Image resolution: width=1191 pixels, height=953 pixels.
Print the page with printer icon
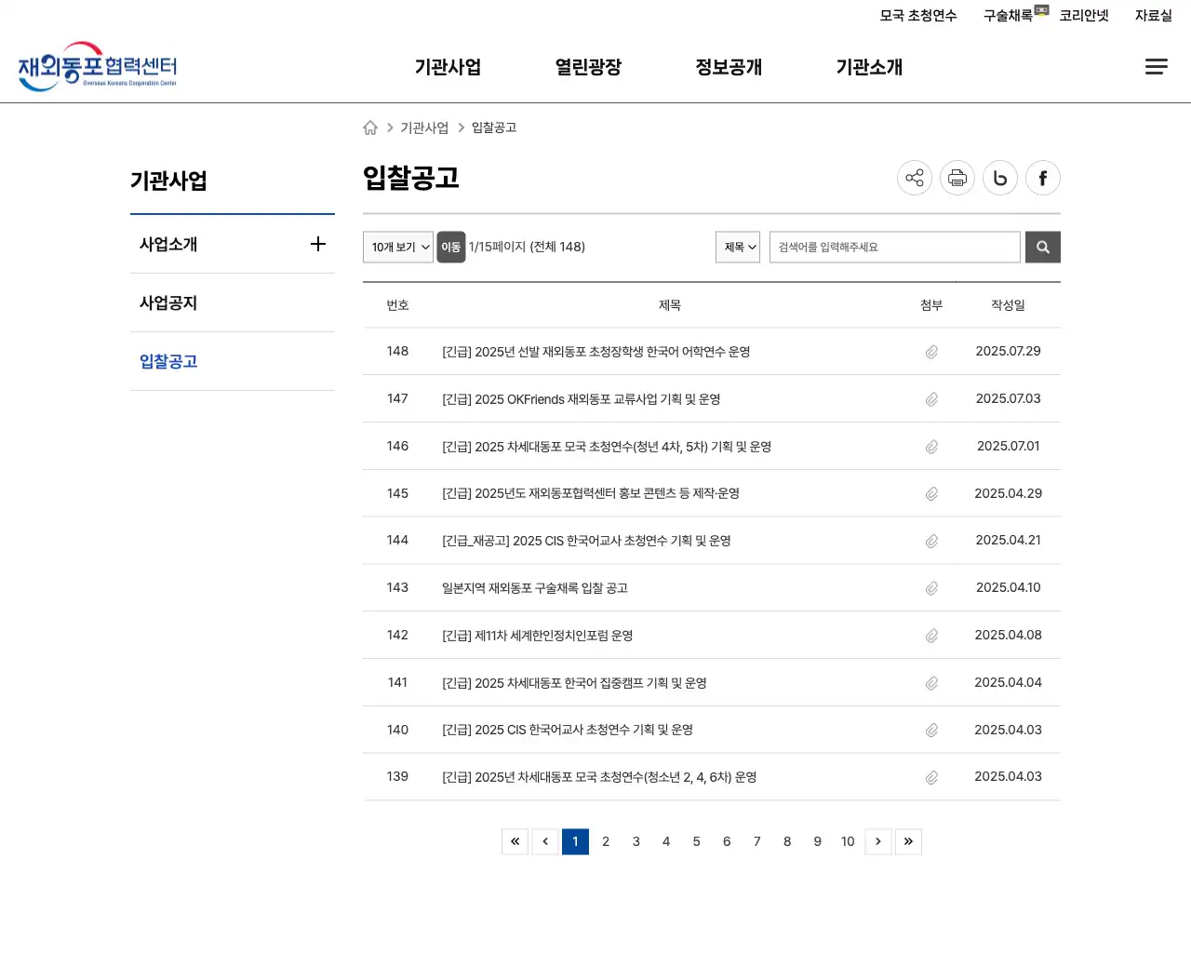957,178
